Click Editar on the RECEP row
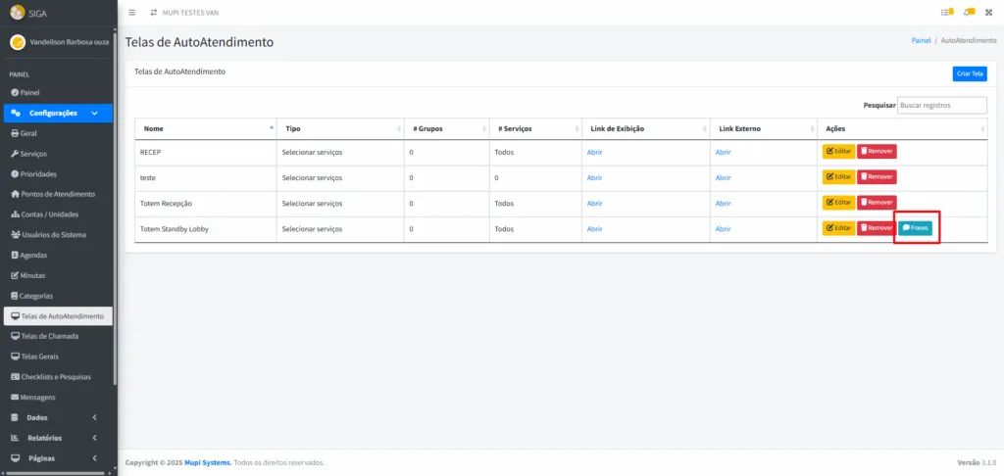Viewport: 1004px width, 476px height. tap(838, 152)
